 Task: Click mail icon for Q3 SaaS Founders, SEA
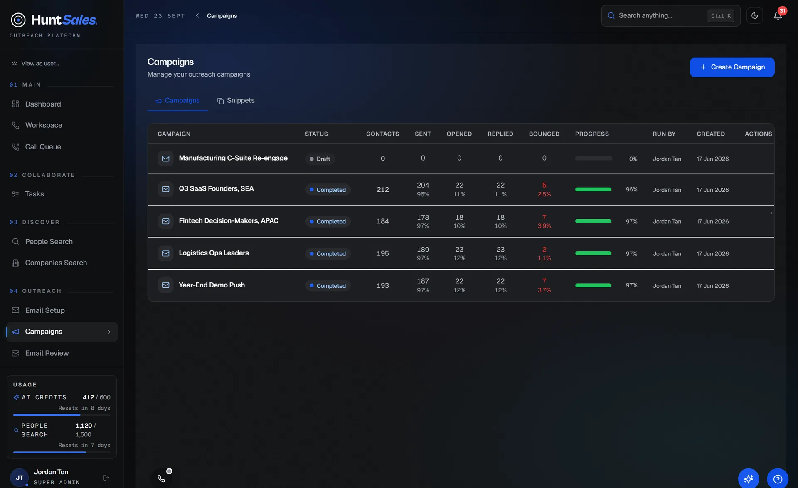coord(165,189)
